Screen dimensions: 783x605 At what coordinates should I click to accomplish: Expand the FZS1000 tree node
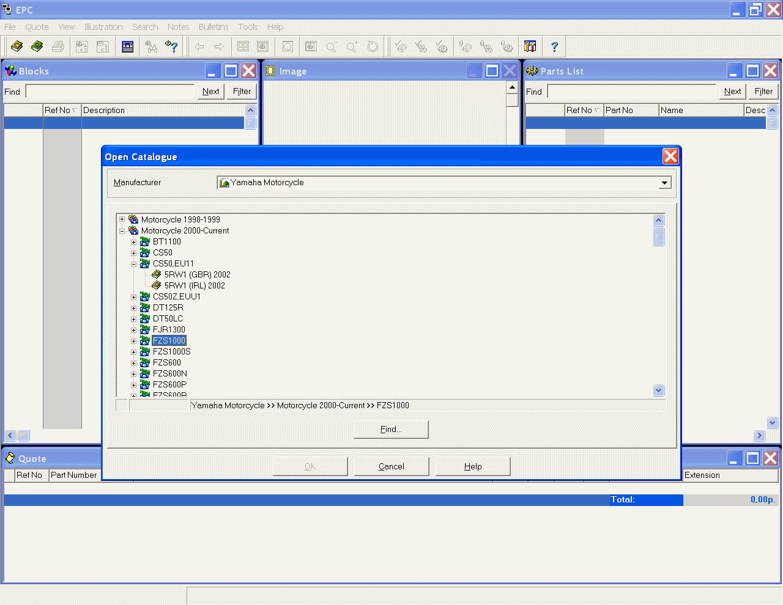133,340
